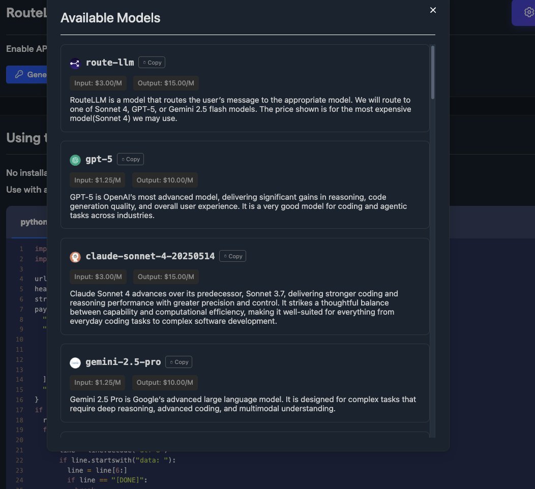Click claude-sonnet Output: $15.00/M price tag
This screenshot has height=489, width=535.
tap(166, 277)
